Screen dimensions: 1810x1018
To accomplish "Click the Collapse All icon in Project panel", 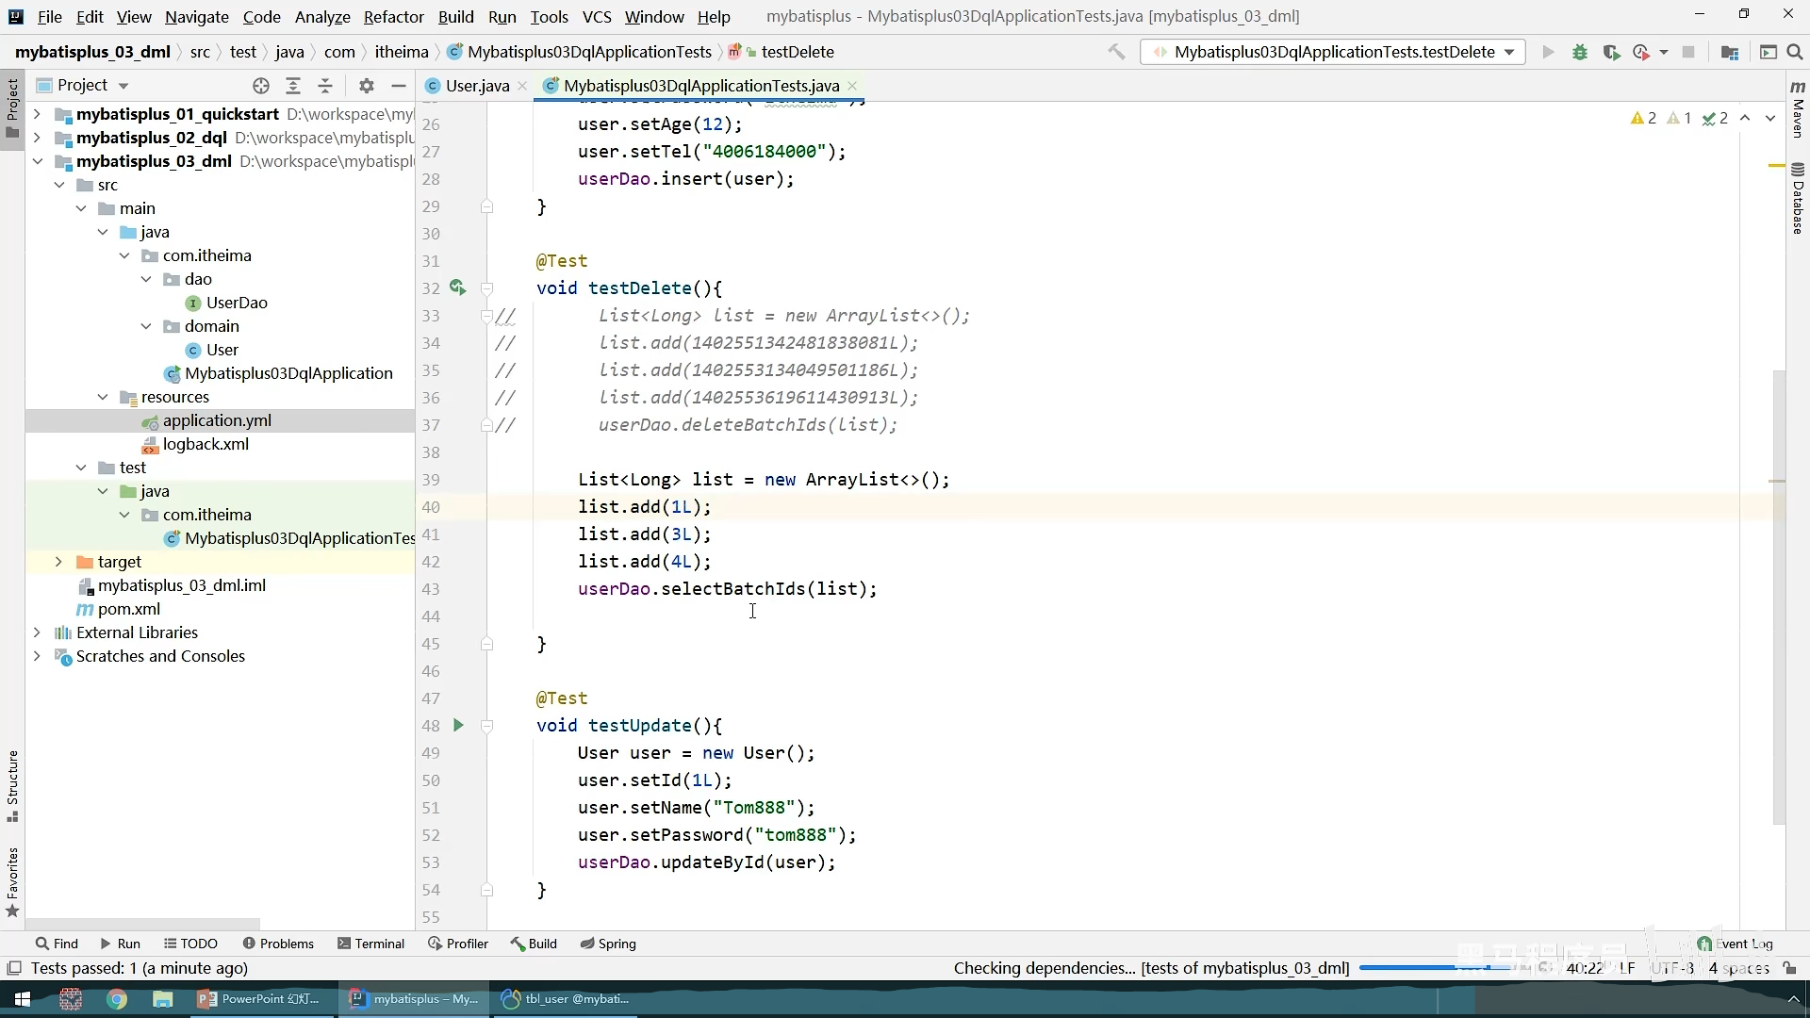I will tap(325, 86).
